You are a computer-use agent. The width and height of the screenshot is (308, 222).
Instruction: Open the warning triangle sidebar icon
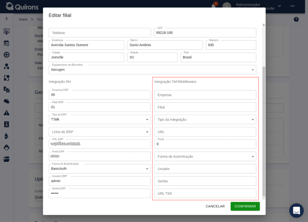[x=6, y=113]
